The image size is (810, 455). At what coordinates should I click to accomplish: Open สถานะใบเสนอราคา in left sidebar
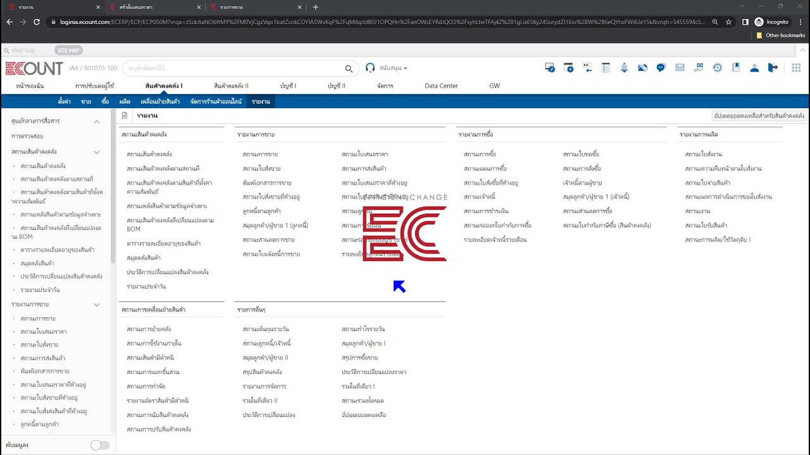(43, 332)
